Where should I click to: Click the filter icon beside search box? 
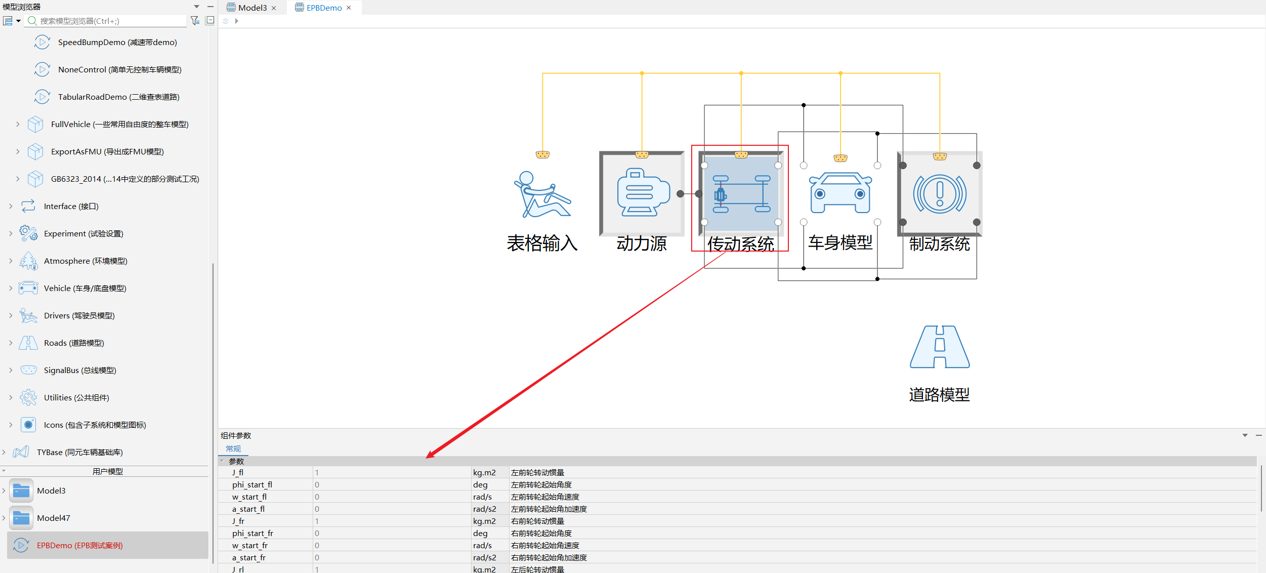pyautogui.click(x=195, y=21)
